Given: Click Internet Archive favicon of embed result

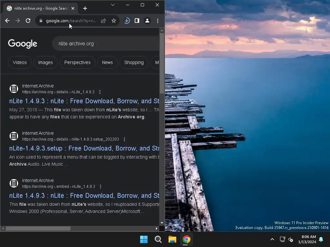Looking at the screenshot, I should pyautogui.click(x=14, y=183).
